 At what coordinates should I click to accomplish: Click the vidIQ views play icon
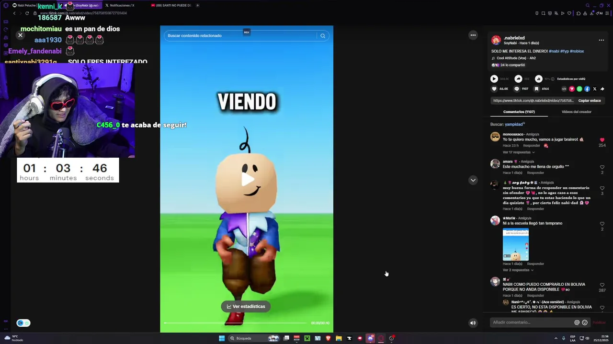point(494,79)
